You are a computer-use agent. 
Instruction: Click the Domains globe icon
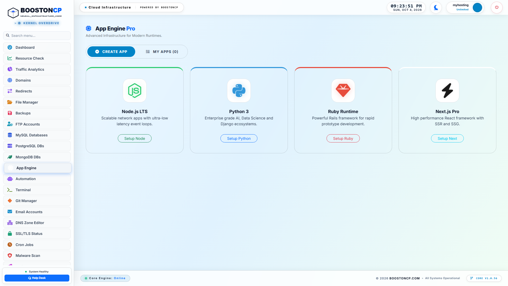tap(10, 80)
